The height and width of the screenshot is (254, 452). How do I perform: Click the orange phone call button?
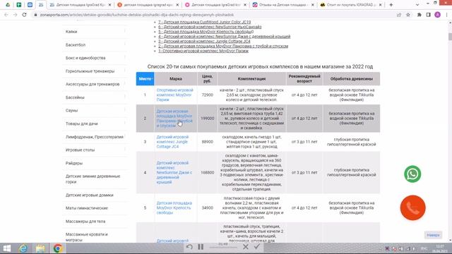click(x=412, y=207)
